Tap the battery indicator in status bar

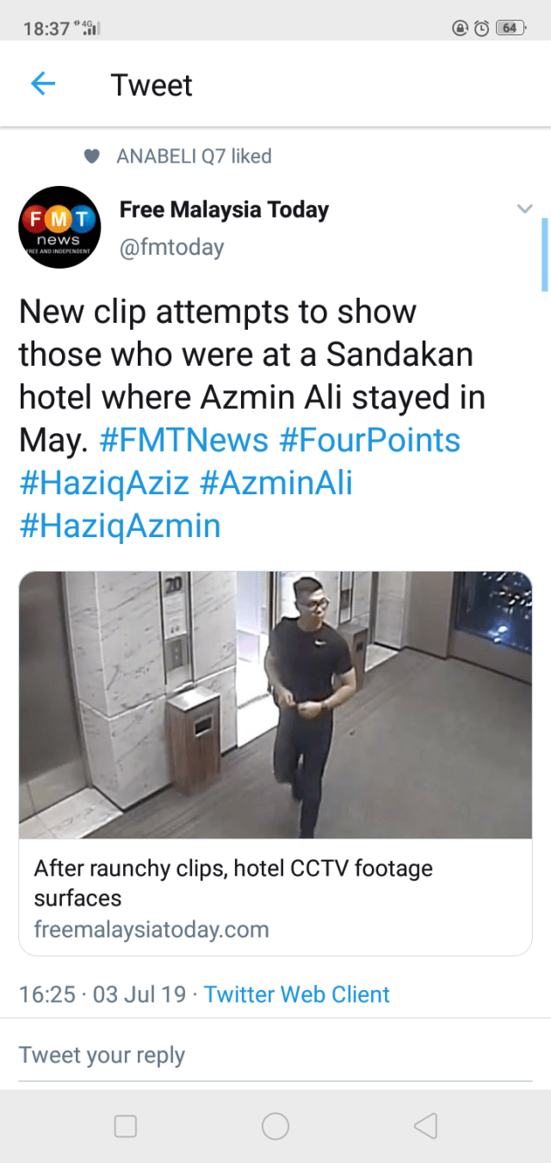coord(511,28)
